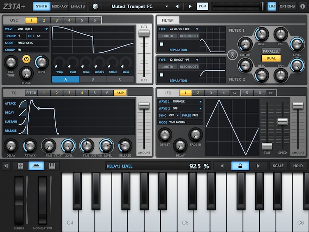Select the mod wheels view icon
Viewport: 309px width, 232px height.
(36, 166)
